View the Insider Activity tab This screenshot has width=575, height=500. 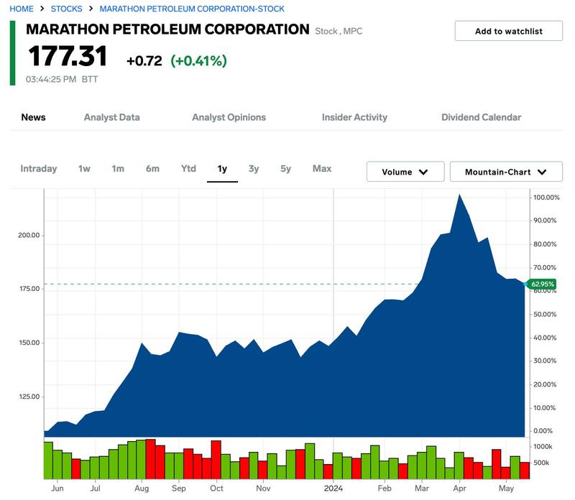pos(354,117)
